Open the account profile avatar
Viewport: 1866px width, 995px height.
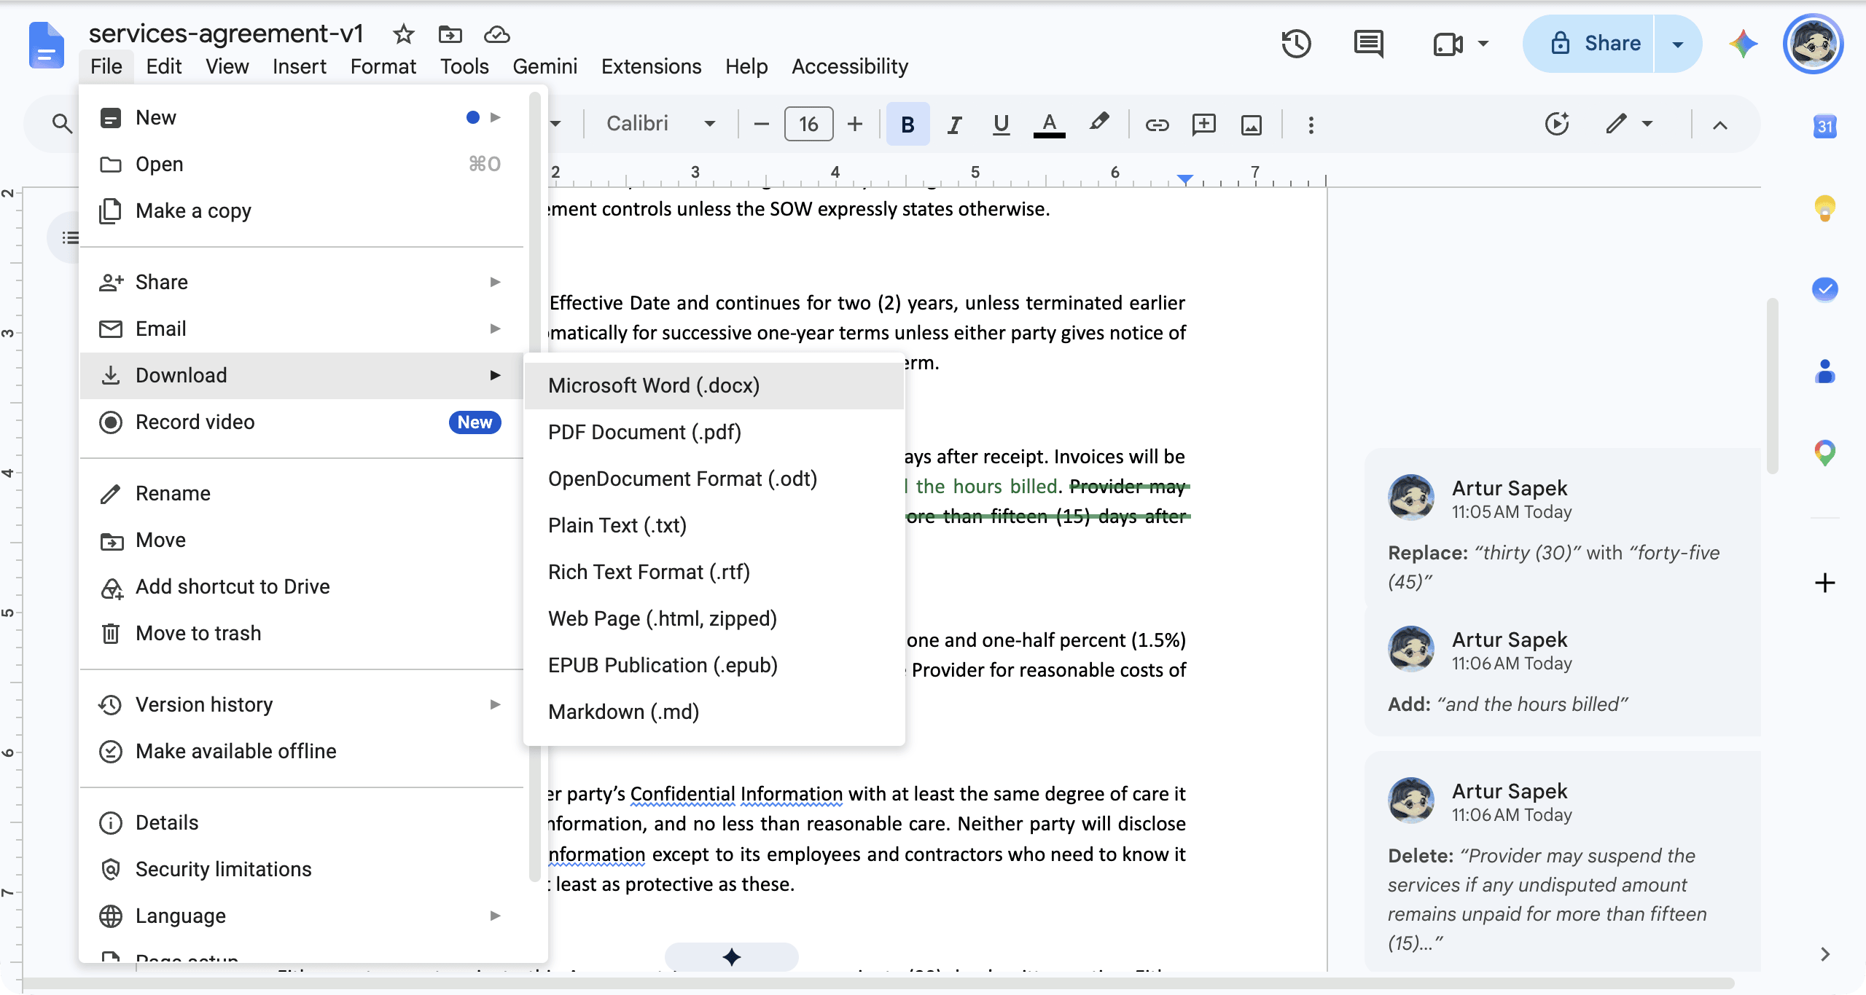coord(1813,44)
